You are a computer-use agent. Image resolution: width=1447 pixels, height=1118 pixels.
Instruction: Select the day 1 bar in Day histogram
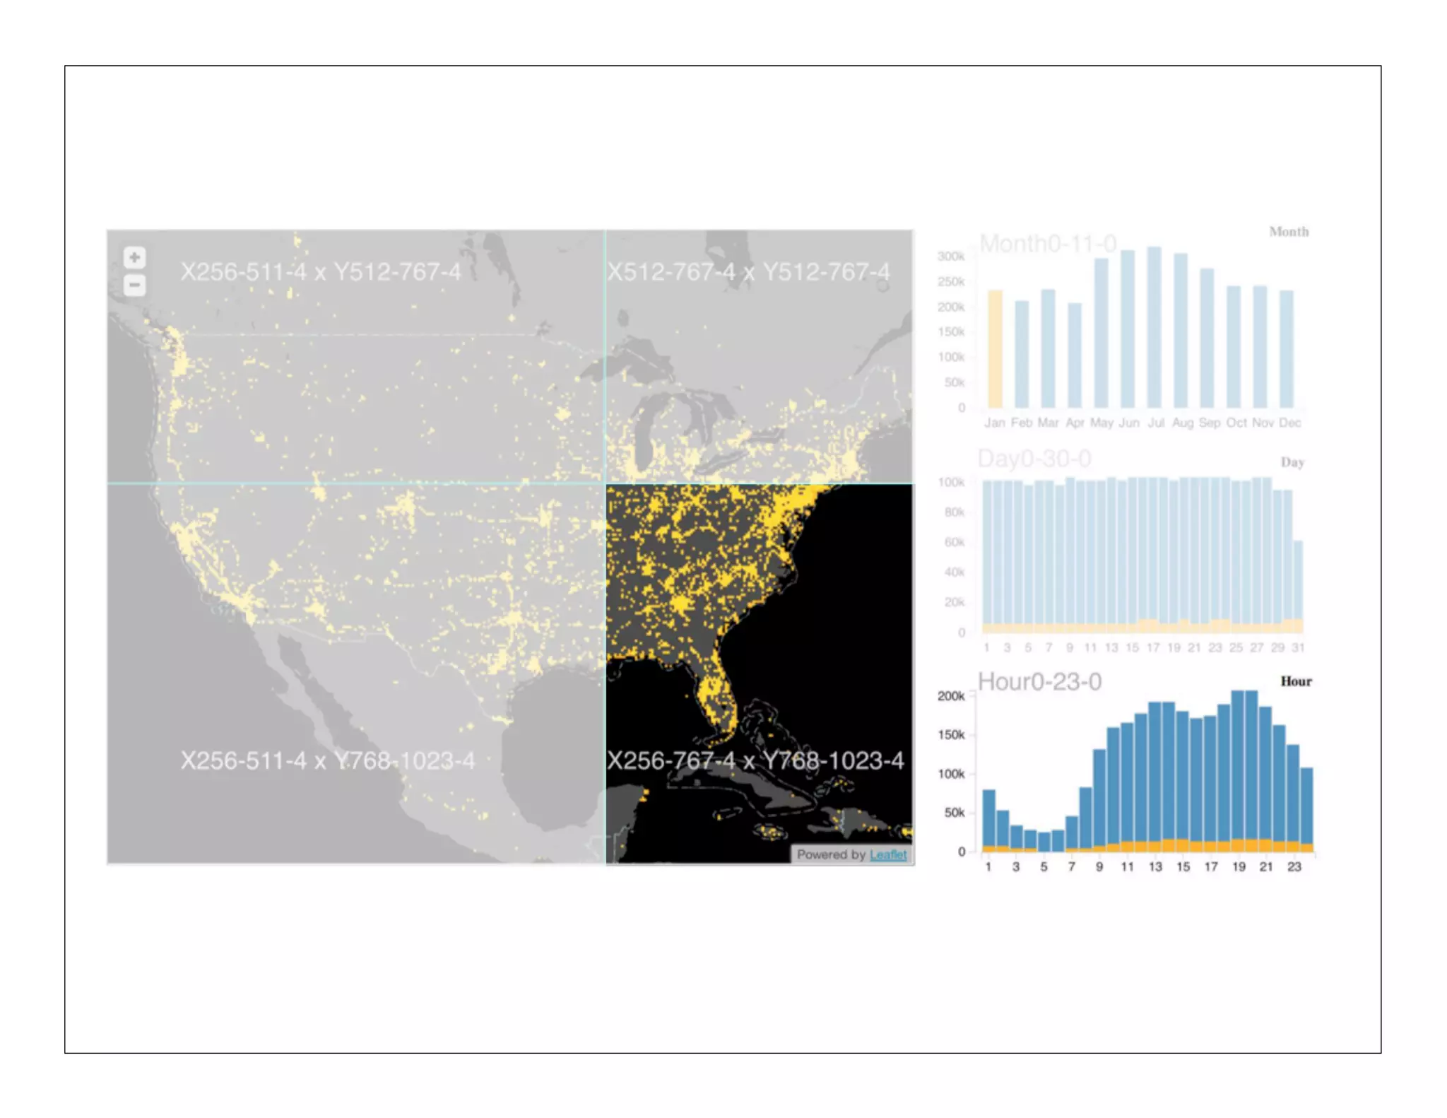987,556
